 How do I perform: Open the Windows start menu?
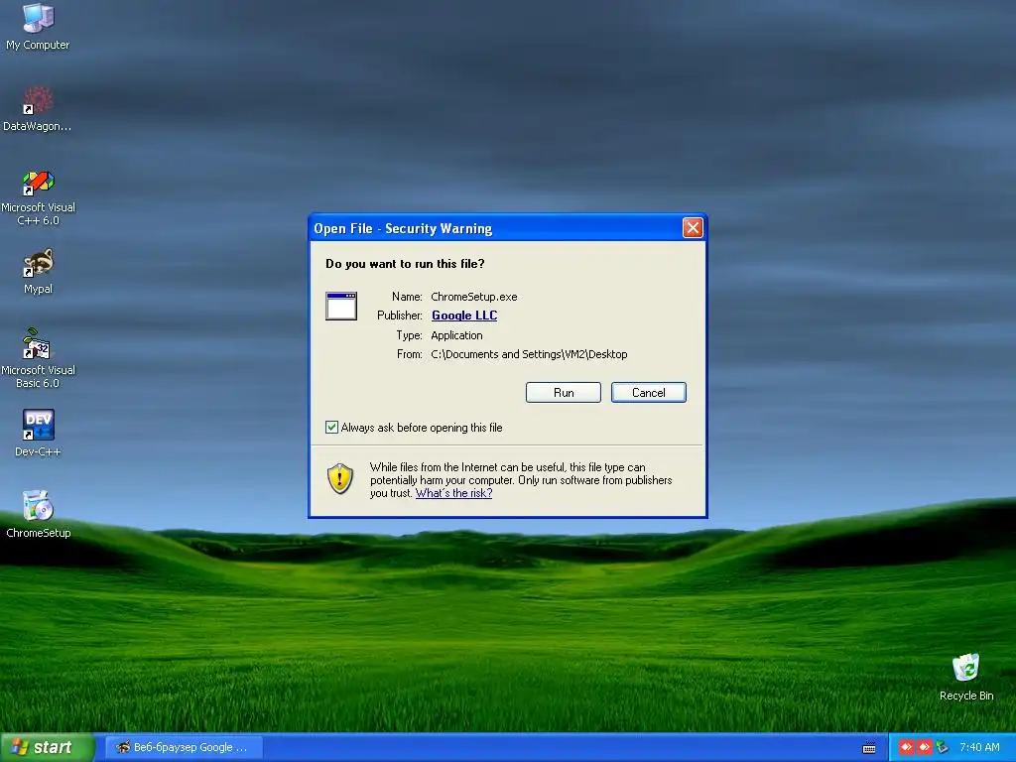click(x=47, y=748)
